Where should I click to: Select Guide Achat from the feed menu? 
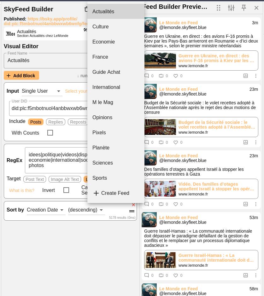click(x=116, y=72)
